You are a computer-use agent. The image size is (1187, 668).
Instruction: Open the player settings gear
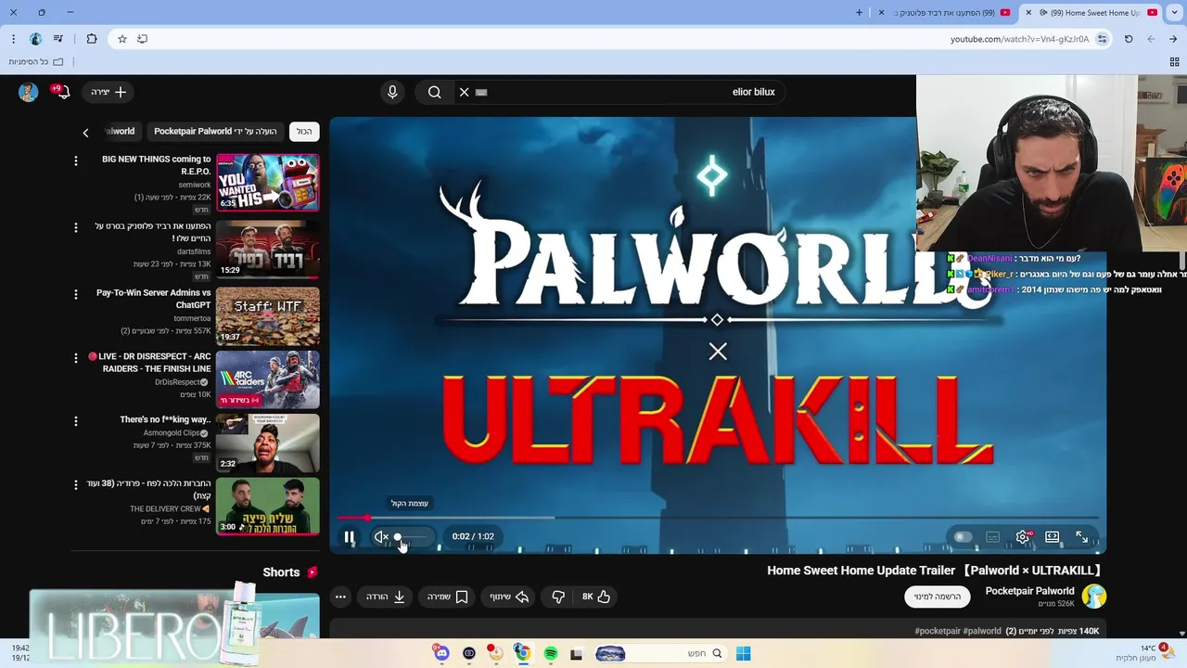click(1022, 536)
